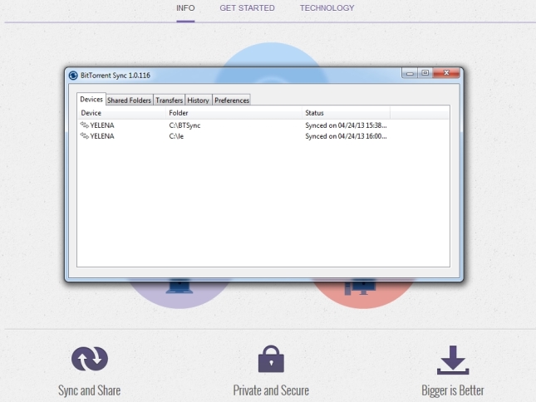Open the Preferences tab
The width and height of the screenshot is (536, 402).
[x=232, y=100]
